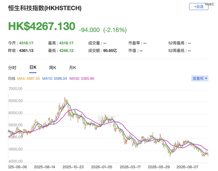Viewport: 218px width, 171px height.
Task: Click the 4500.00 y-axis label
Action: pyautogui.click(x=16, y=149)
